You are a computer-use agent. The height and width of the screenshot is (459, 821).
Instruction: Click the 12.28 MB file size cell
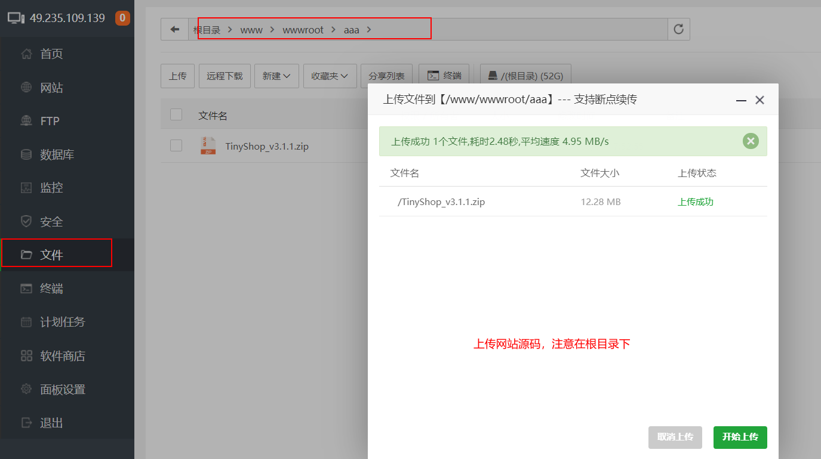[601, 202]
